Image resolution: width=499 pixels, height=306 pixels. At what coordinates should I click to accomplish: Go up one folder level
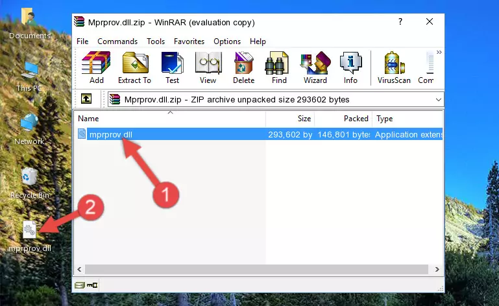[x=86, y=99]
